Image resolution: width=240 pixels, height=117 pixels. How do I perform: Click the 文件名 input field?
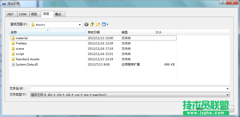pos(130,89)
